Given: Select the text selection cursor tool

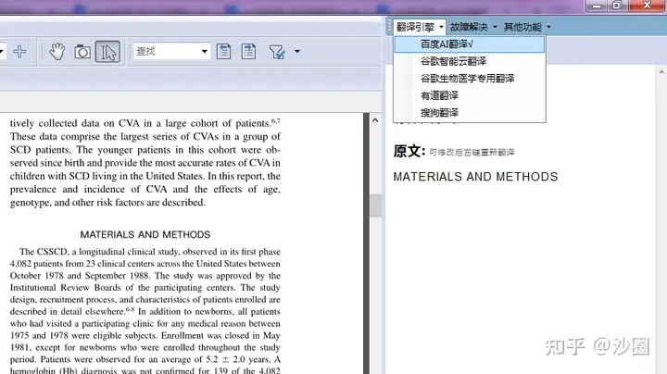Looking at the screenshot, I should pyautogui.click(x=107, y=52).
